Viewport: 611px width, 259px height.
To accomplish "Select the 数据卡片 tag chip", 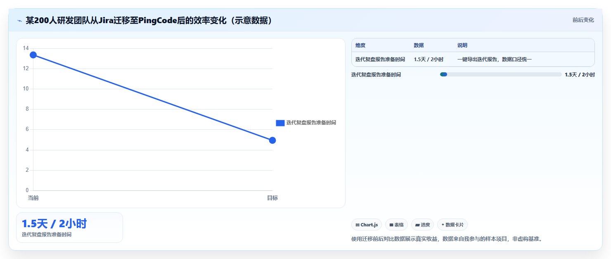I will coord(452,225).
